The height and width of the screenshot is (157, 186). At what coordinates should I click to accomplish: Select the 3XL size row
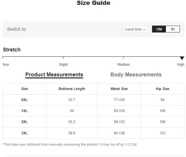coord(93,133)
